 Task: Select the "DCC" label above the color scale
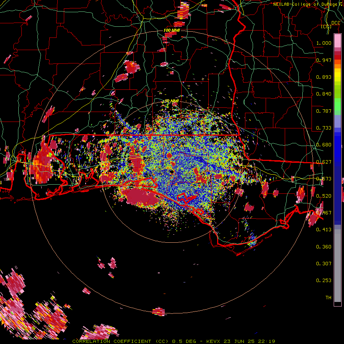[x=336, y=23]
